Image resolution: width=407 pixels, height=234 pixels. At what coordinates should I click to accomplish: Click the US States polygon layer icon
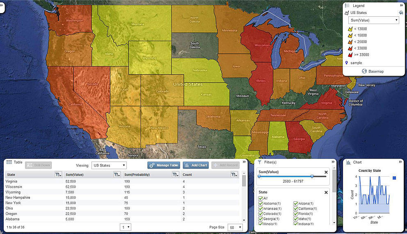(x=347, y=13)
